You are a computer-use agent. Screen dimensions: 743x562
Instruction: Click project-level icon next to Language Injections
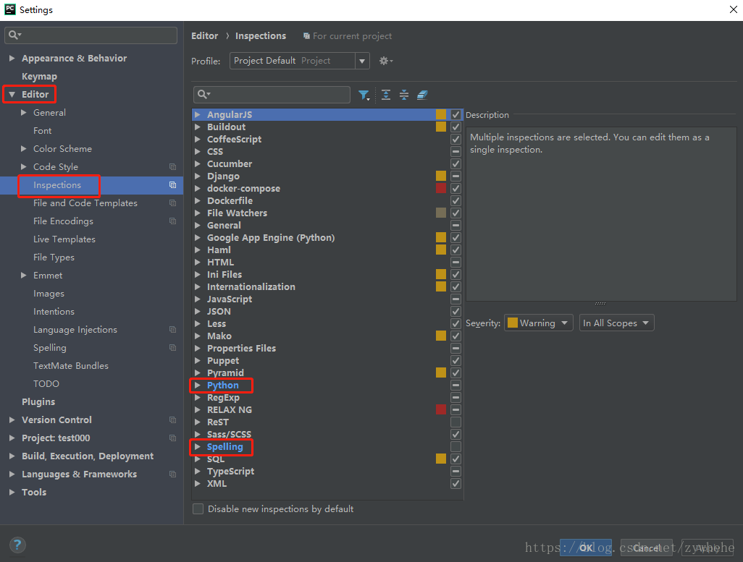(x=172, y=330)
